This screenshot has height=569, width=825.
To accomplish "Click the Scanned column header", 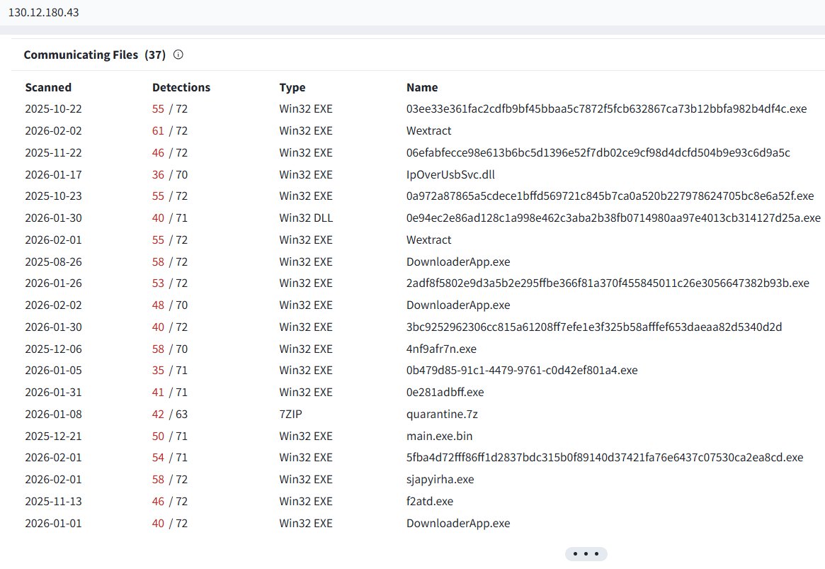I will tap(48, 87).
